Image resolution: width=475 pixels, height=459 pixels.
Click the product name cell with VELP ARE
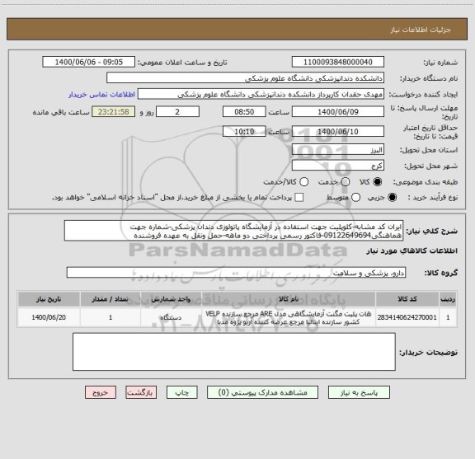289,317
